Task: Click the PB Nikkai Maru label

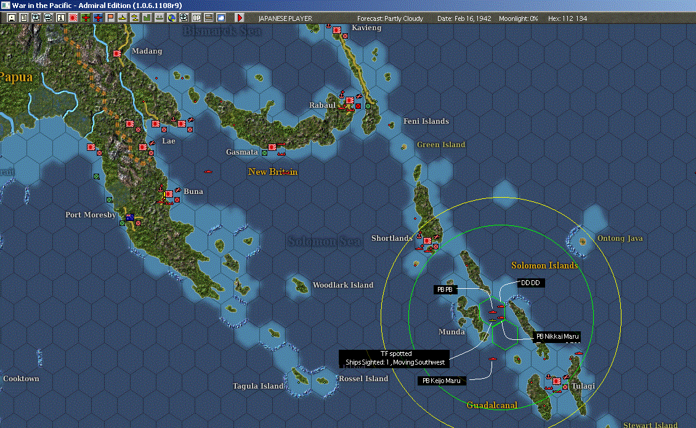Action: (557, 336)
